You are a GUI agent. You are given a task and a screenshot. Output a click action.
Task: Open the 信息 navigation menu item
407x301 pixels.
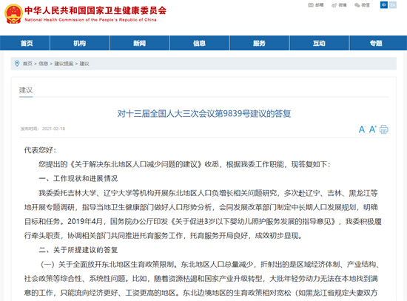click(x=199, y=43)
